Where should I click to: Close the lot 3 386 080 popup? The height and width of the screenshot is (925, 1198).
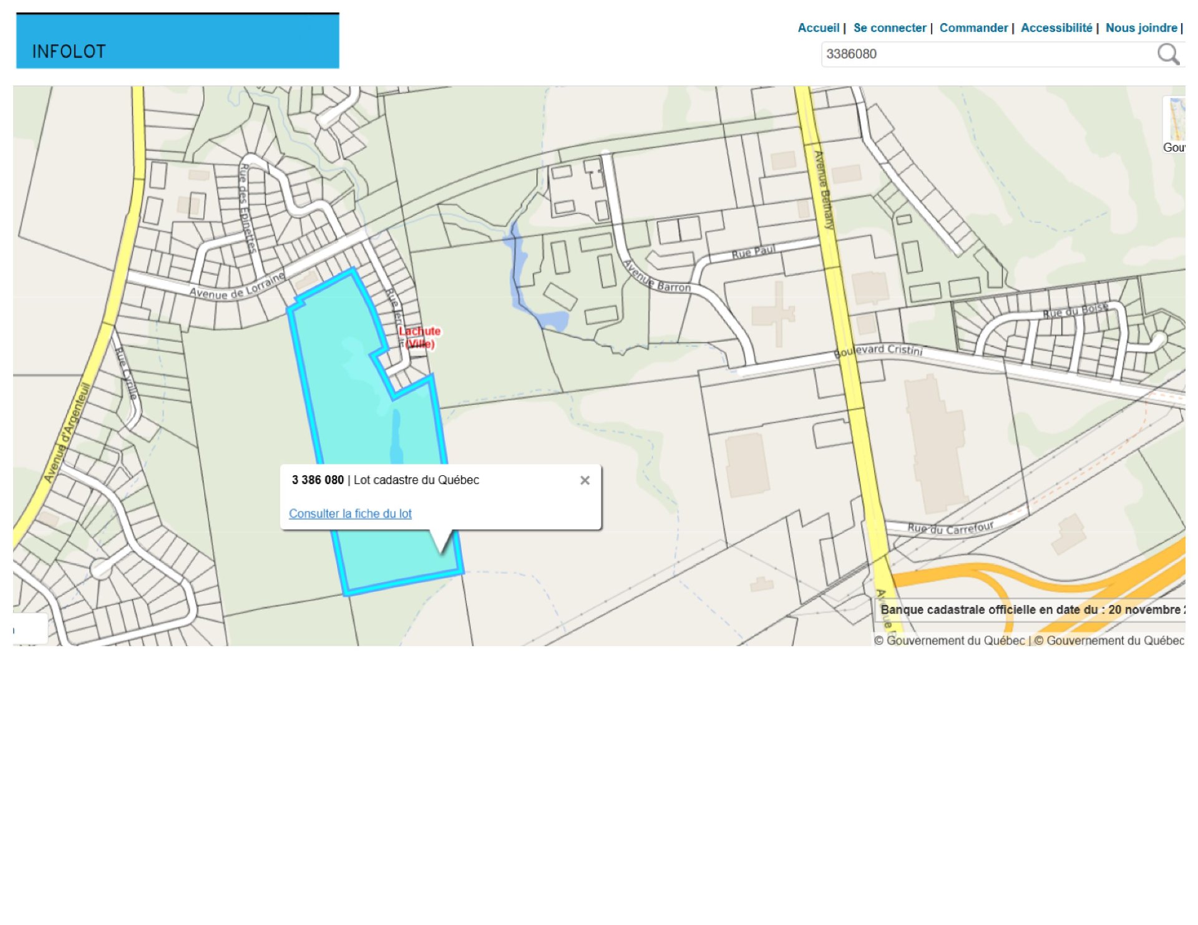(x=585, y=480)
